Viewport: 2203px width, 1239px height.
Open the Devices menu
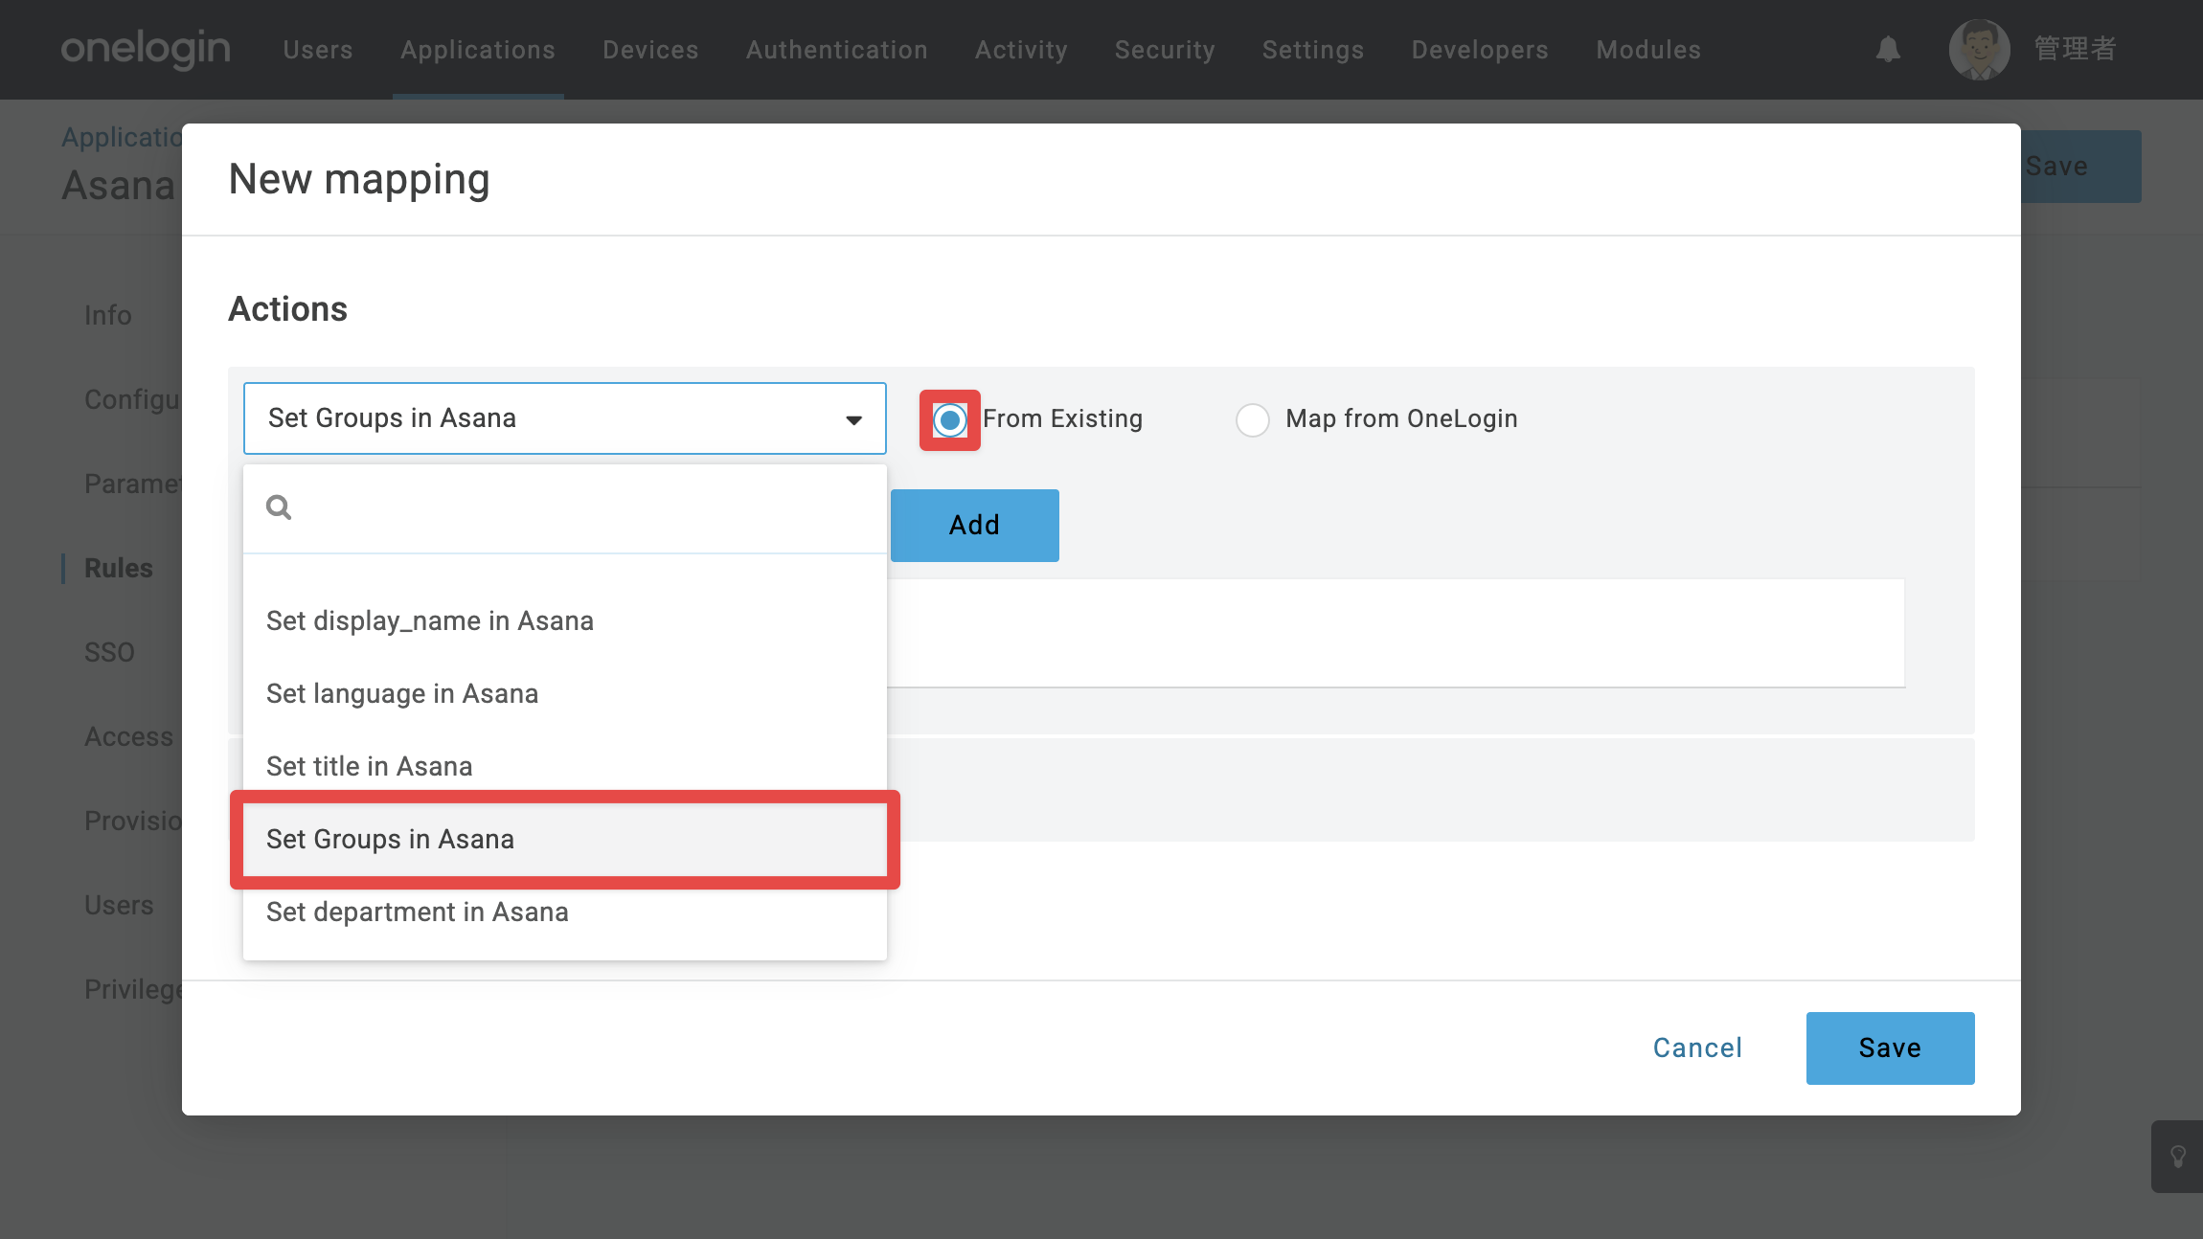(x=650, y=49)
